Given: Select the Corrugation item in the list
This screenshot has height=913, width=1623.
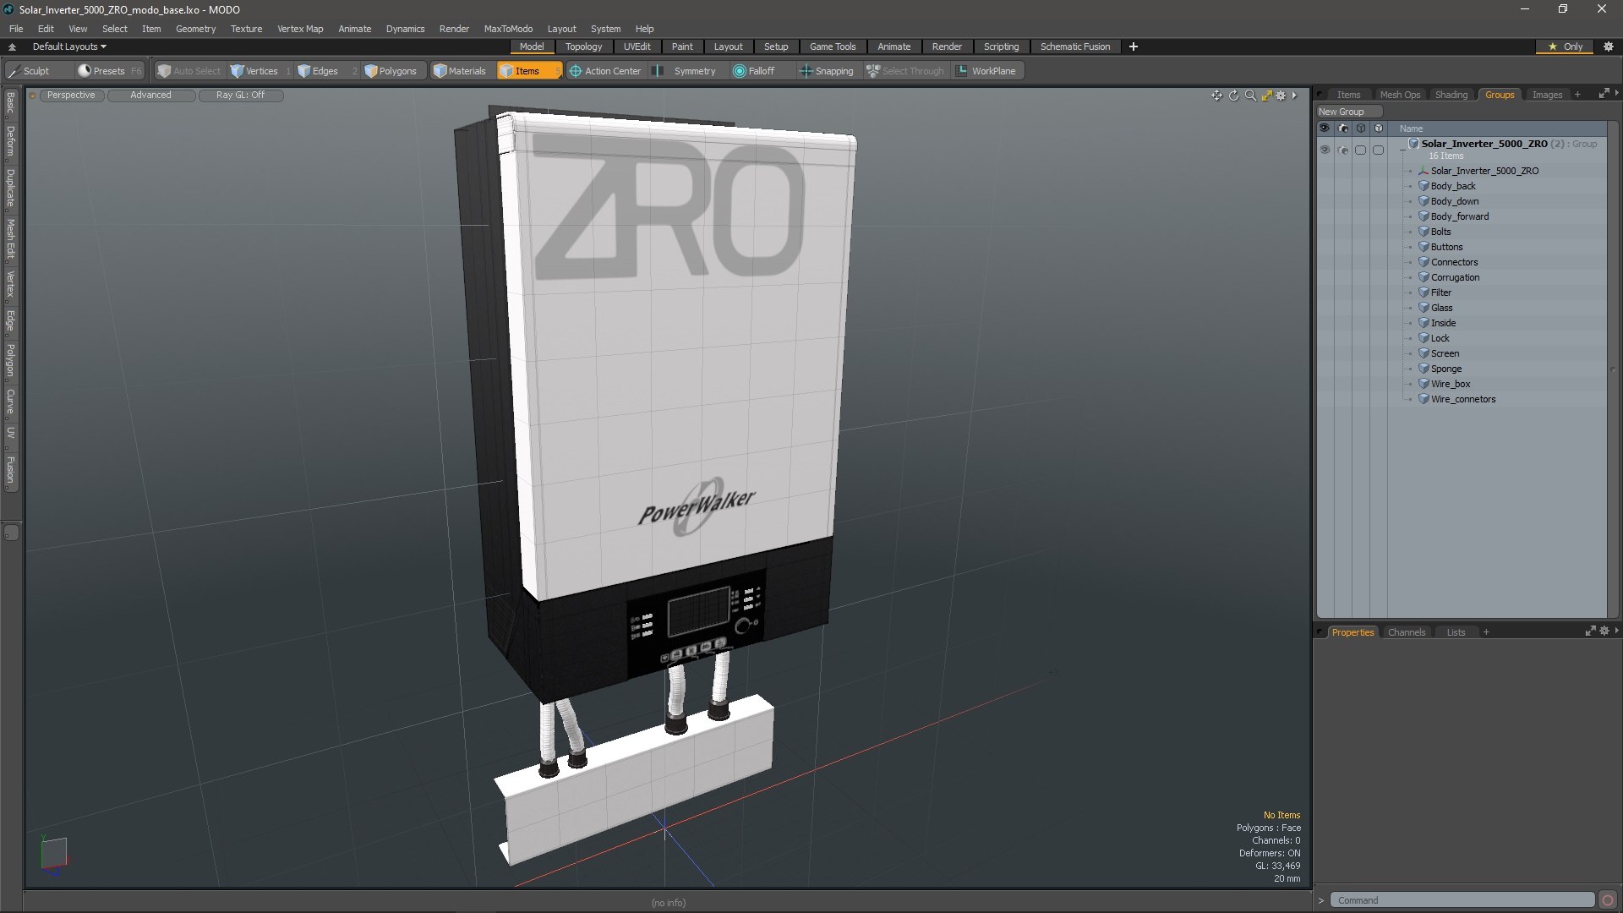Looking at the screenshot, I should pos(1455,277).
